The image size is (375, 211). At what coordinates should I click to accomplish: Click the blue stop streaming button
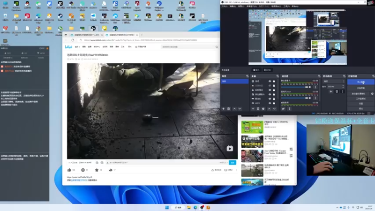[360, 82]
